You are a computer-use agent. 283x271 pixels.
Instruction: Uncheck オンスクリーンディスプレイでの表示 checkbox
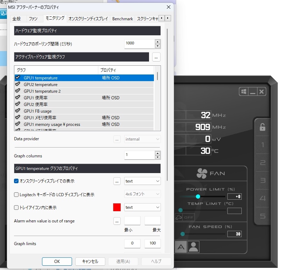pos(16,181)
